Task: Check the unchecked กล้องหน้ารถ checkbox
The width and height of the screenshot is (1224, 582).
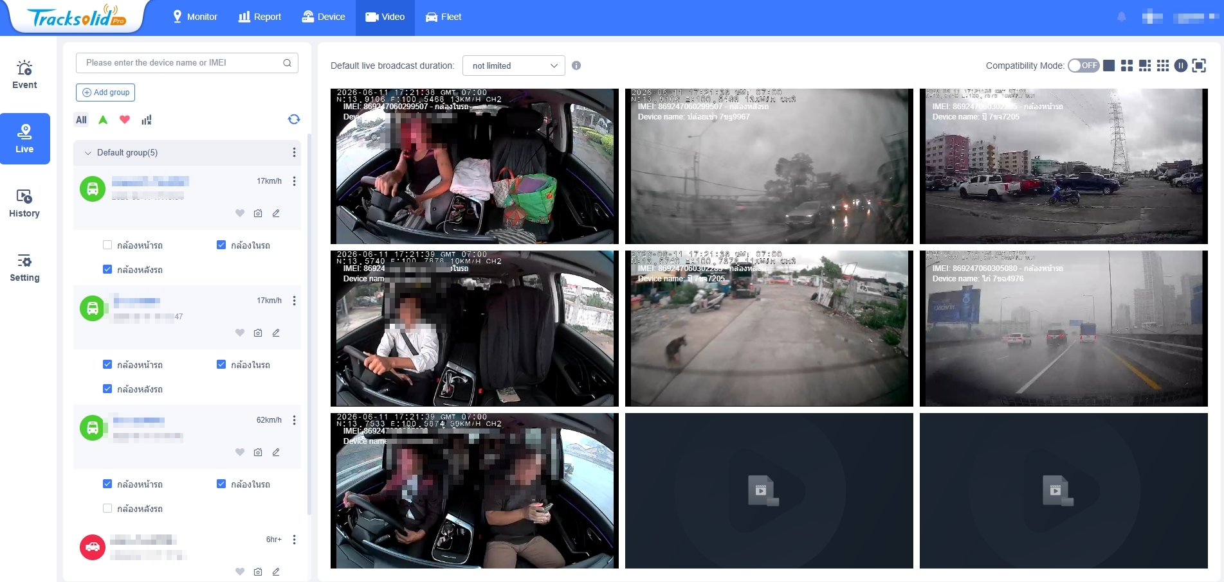Action: [x=107, y=245]
